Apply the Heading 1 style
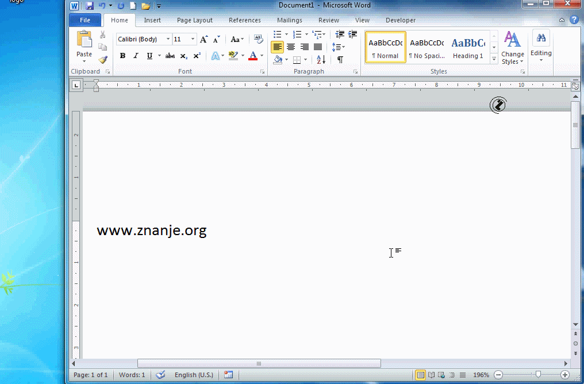This screenshot has width=584, height=384. coord(468,48)
